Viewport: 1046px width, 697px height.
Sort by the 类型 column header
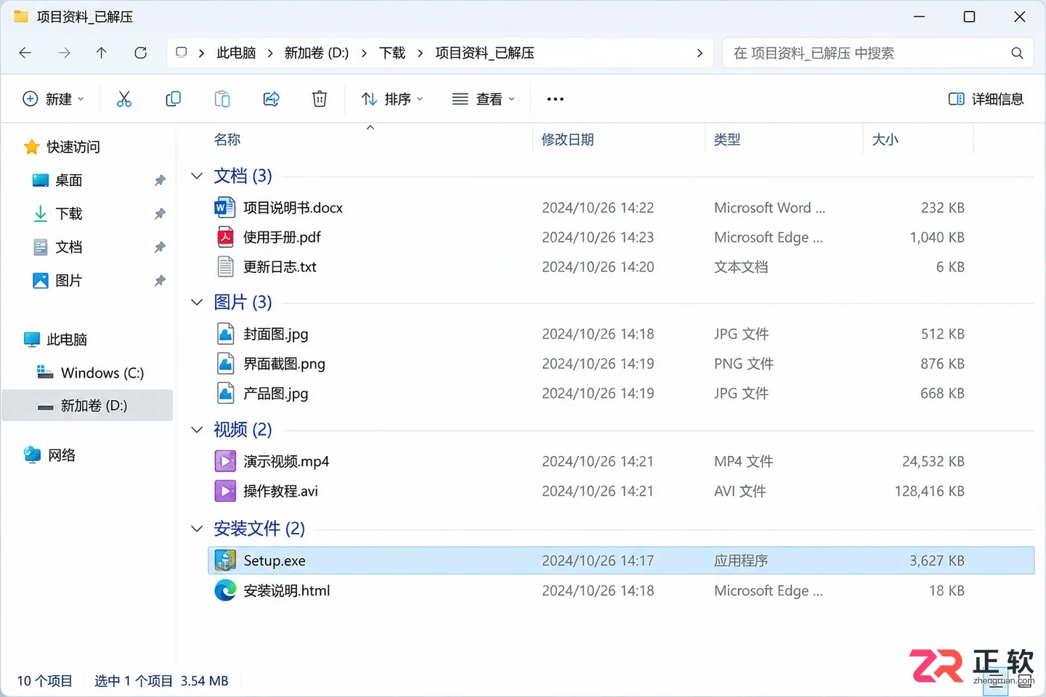(x=727, y=139)
